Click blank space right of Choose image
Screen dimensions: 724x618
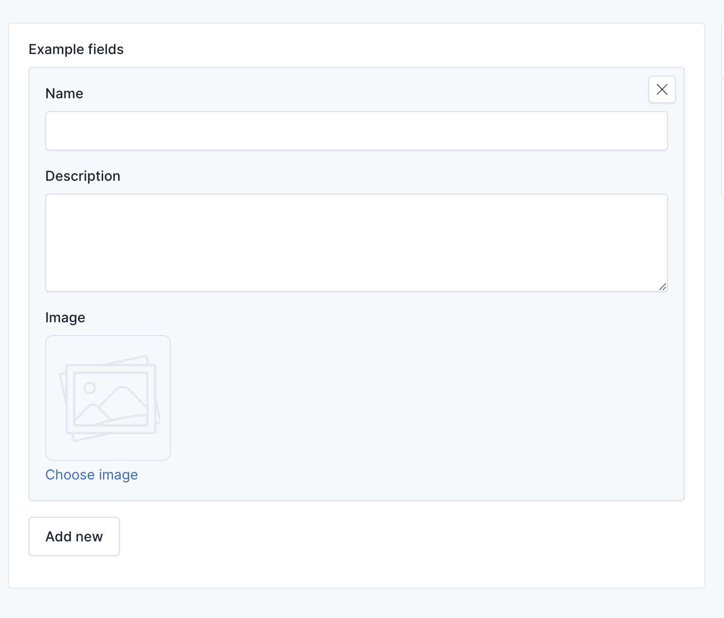click(344, 475)
